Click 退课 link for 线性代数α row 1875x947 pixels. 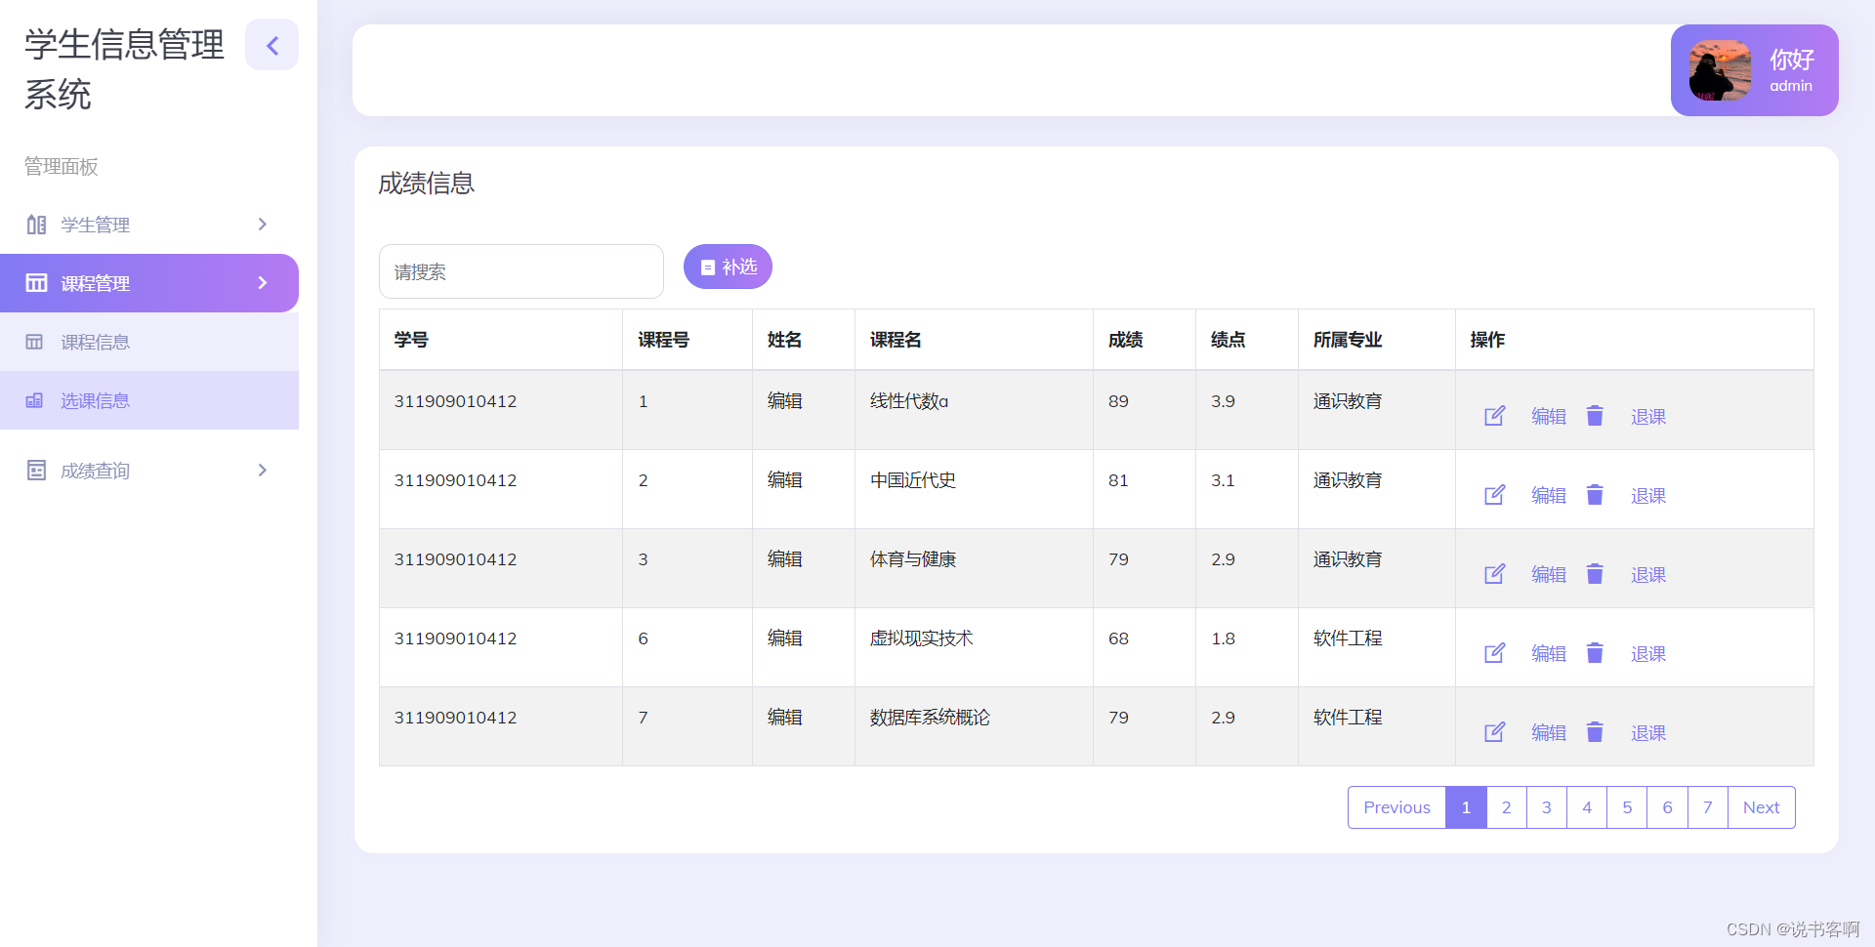[x=1648, y=417]
